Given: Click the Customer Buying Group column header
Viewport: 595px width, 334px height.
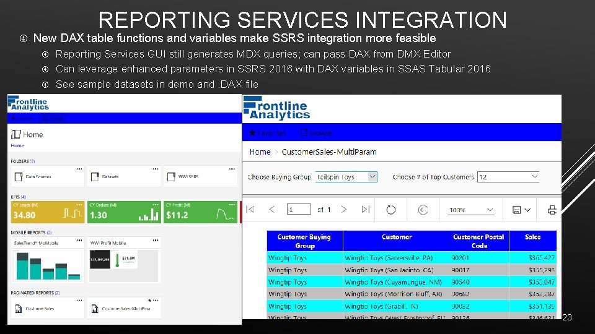Looking at the screenshot, I should 305,241.
